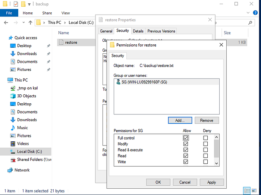Check Deny Write permission
Screen dimensions: 261x195
tap(205, 162)
